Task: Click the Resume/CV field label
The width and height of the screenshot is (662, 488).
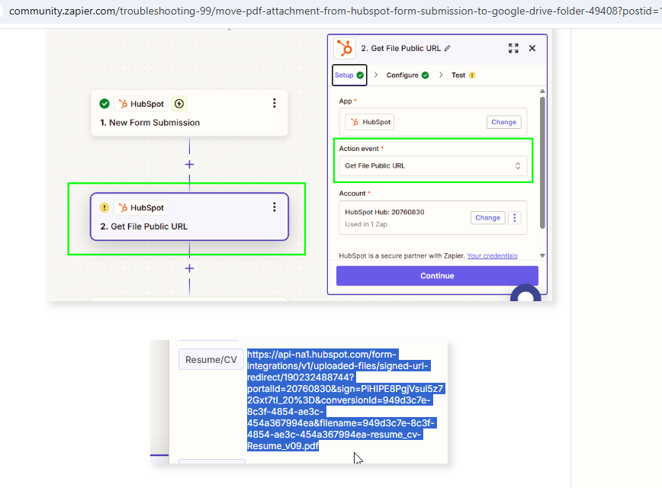Action: (x=211, y=360)
